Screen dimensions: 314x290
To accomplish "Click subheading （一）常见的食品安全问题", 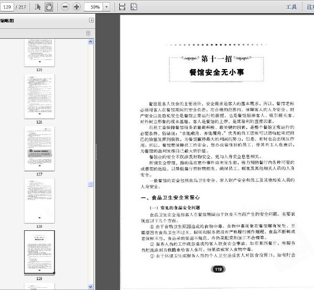I will tap(175, 208).
